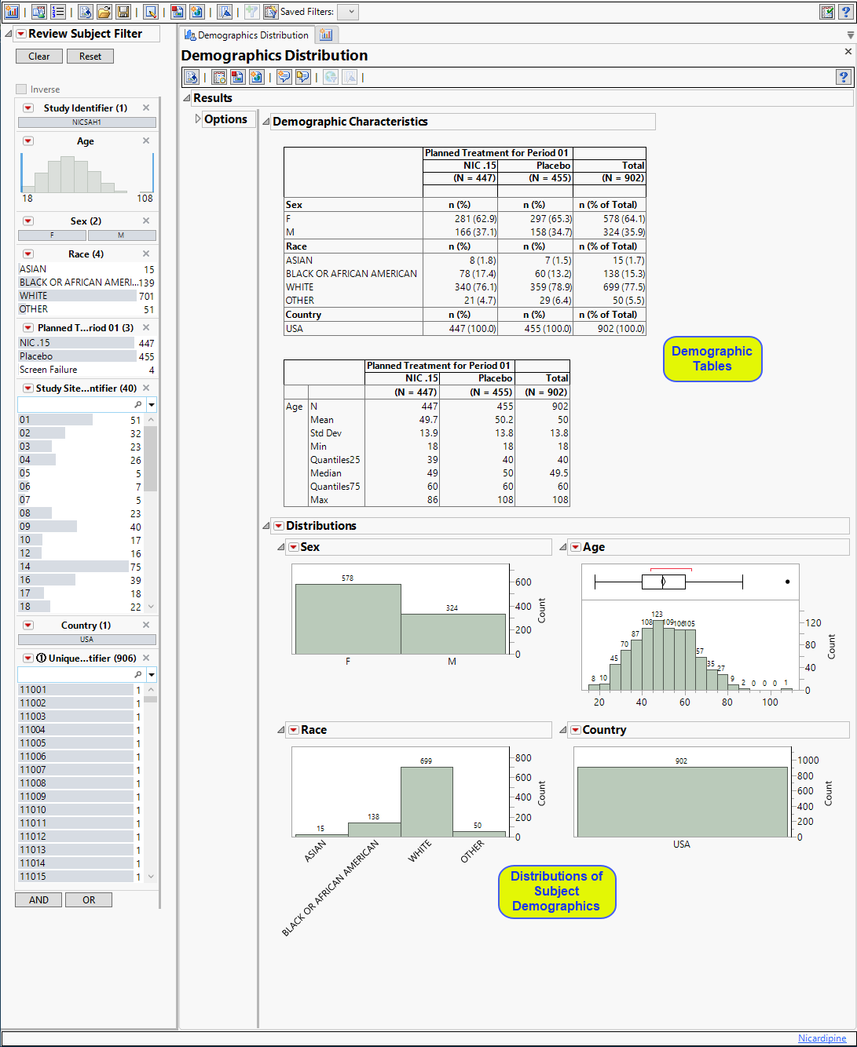Click the AND button
The image size is (857, 1047).
click(x=38, y=900)
